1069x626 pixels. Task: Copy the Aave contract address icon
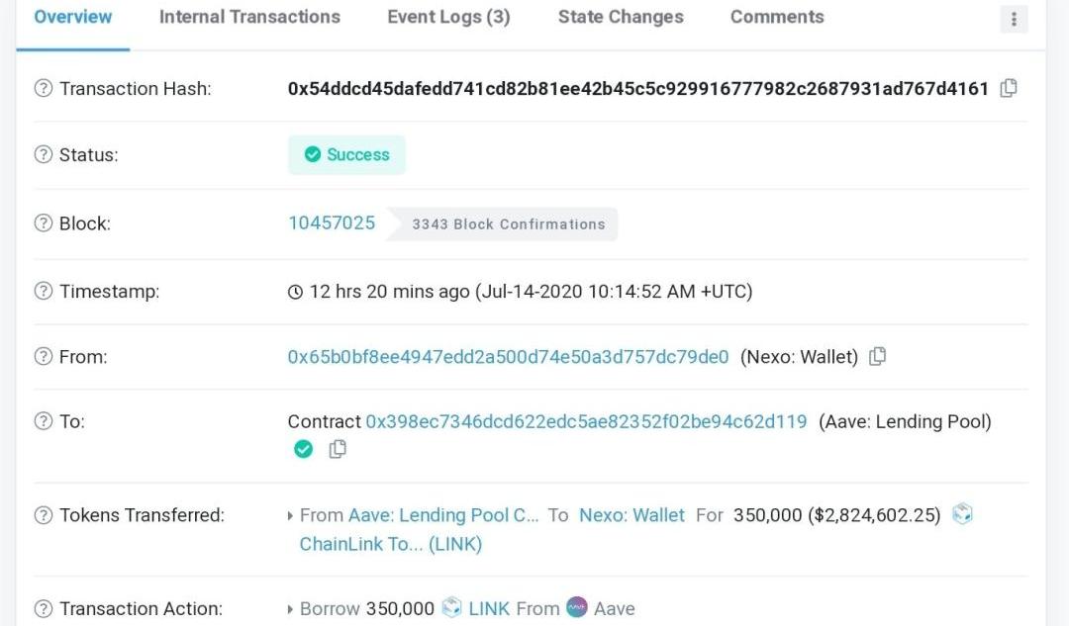pos(338,449)
